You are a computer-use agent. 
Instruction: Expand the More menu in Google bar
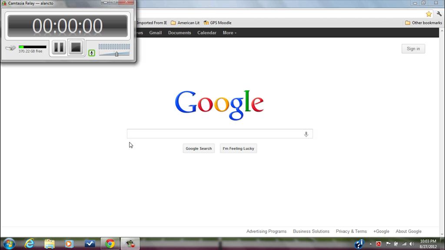(x=229, y=33)
